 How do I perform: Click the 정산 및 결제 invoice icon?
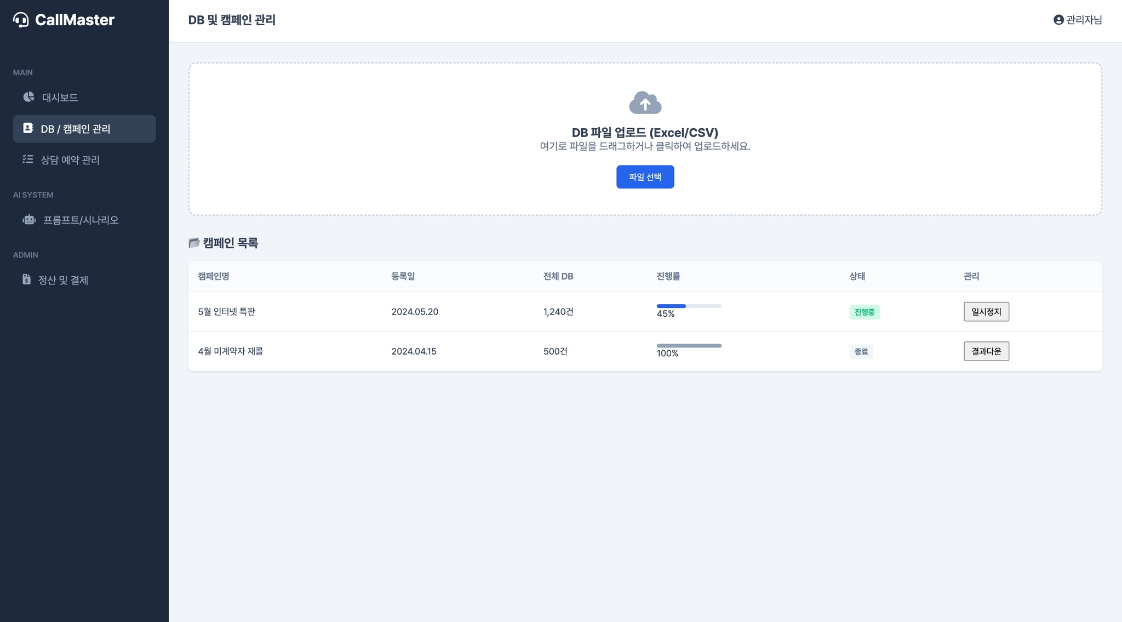pos(26,279)
